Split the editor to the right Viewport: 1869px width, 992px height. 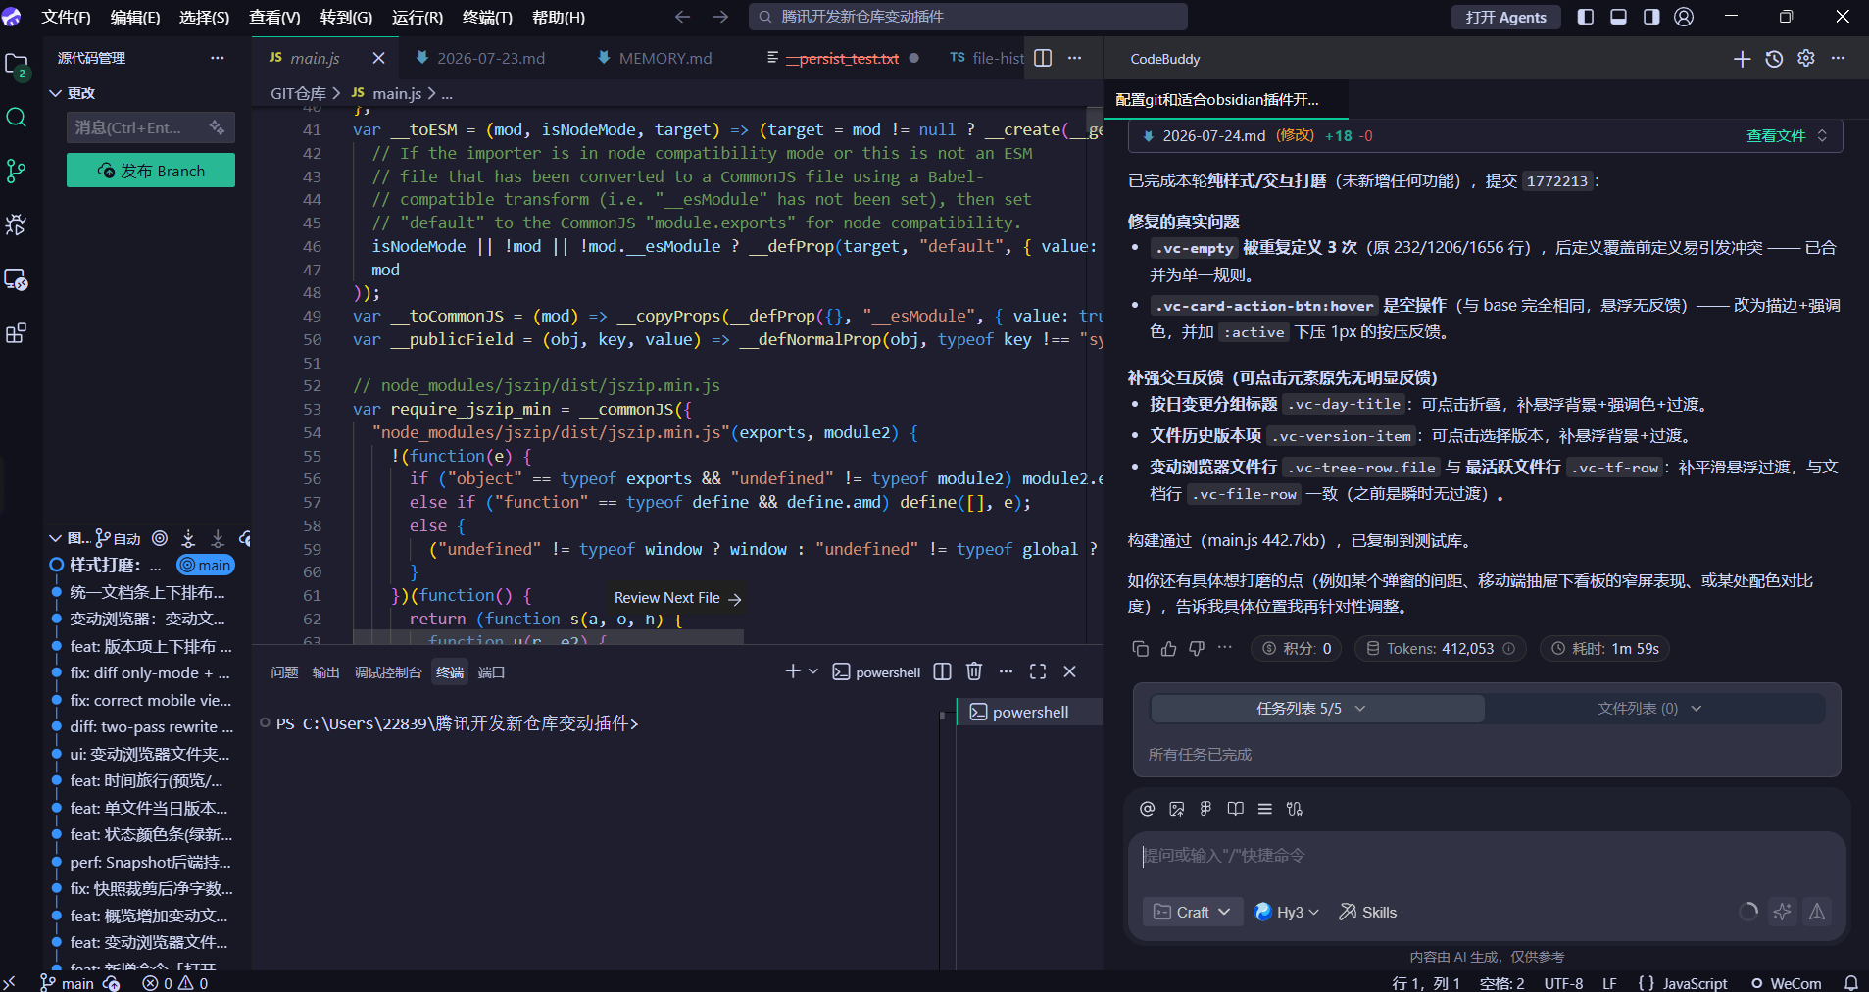pyautogui.click(x=1043, y=58)
